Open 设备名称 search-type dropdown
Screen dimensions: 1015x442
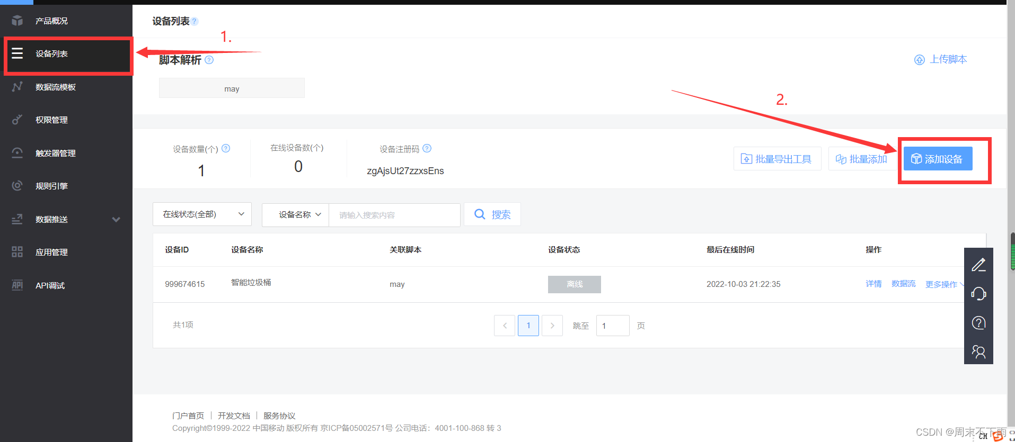tap(296, 214)
